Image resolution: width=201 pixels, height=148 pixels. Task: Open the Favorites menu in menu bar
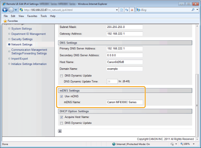click(x=32, y=16)
